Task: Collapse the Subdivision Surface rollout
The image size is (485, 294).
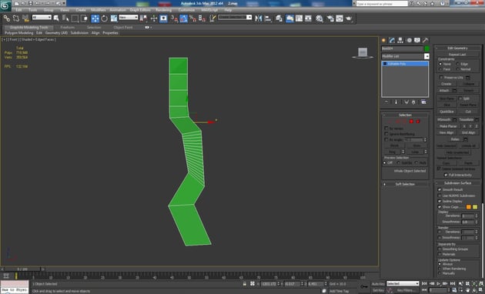Action: [x=457, y=183]
